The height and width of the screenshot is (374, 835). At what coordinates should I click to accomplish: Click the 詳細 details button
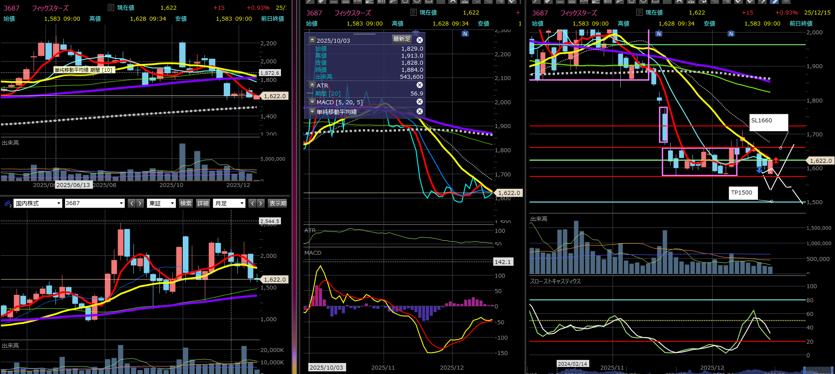click(203, 203)
